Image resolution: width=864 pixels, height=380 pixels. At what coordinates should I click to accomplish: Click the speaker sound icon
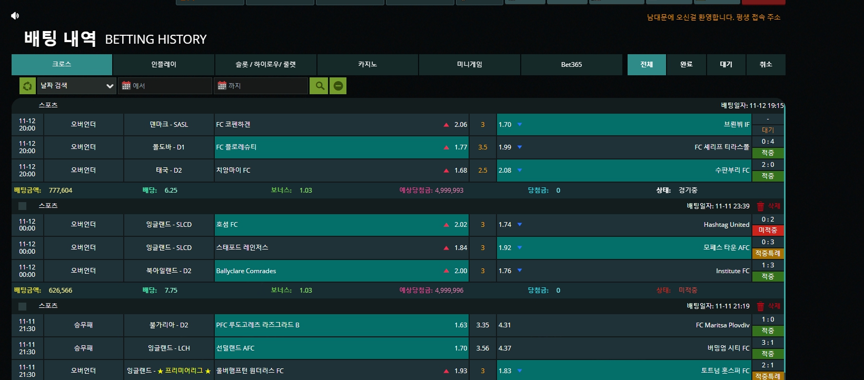click(15, 16)
